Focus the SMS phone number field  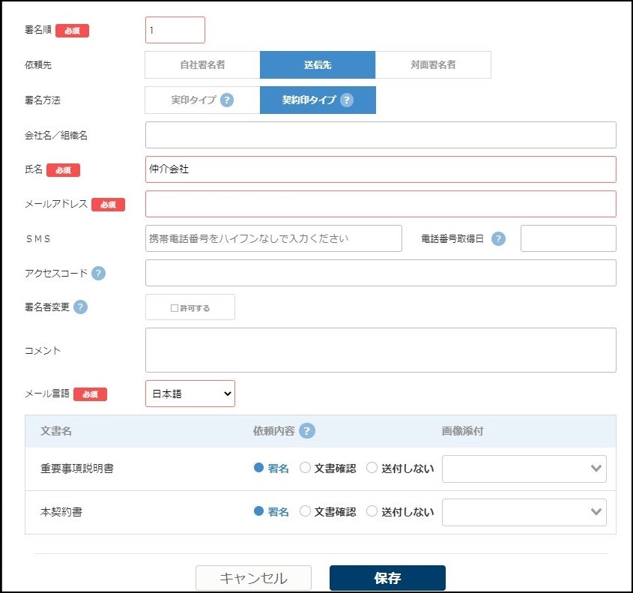pos(273,238)
